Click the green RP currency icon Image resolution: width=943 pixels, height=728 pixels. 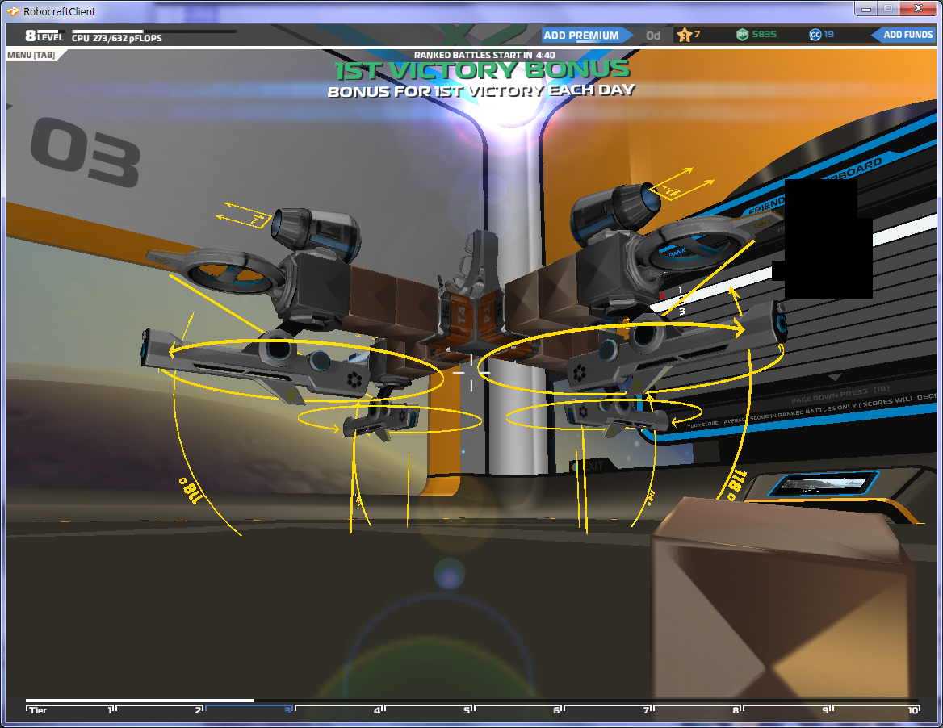[x=742, y=35]
